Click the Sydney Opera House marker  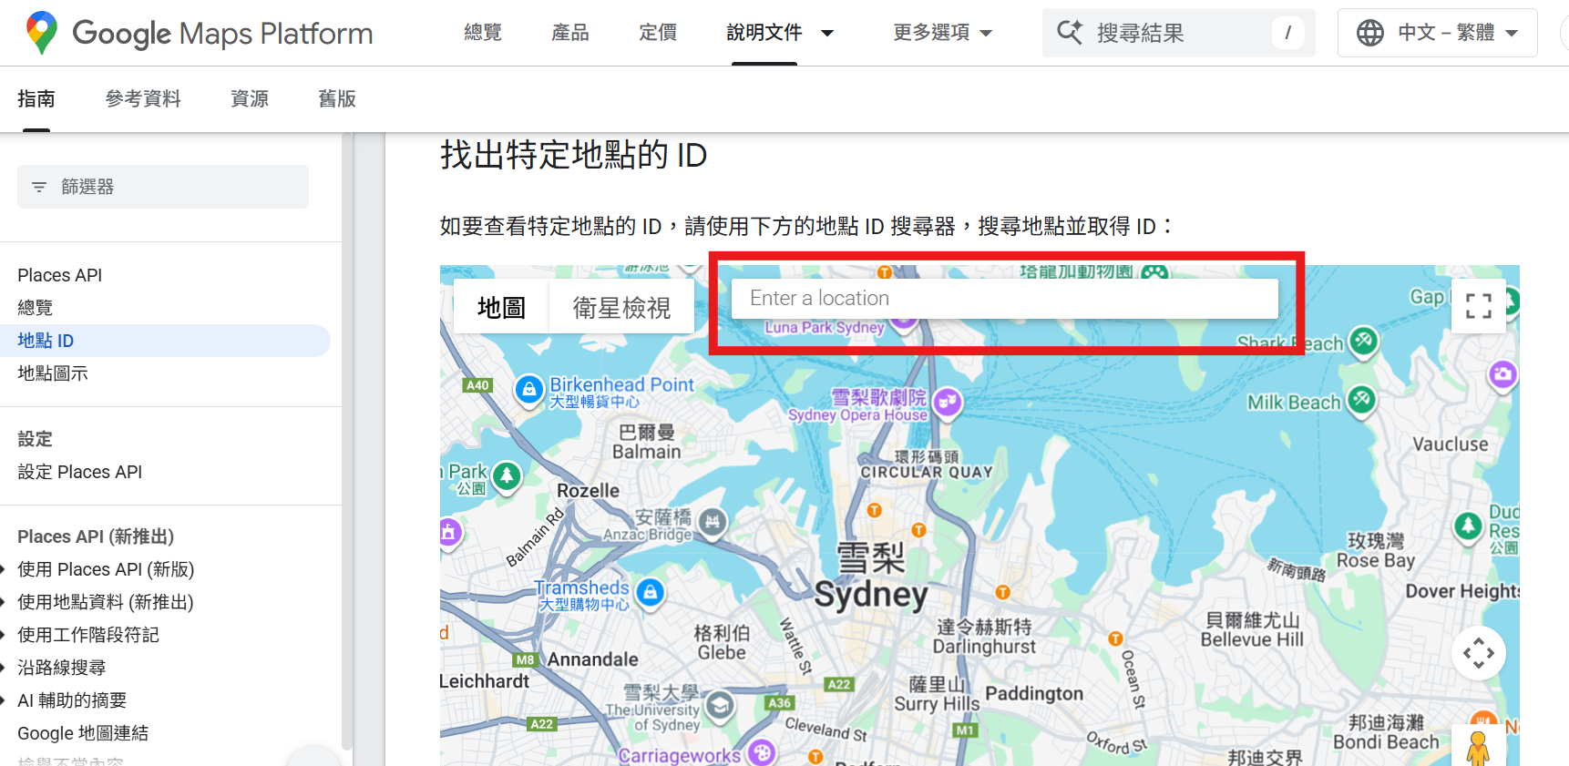coord(948,402)
